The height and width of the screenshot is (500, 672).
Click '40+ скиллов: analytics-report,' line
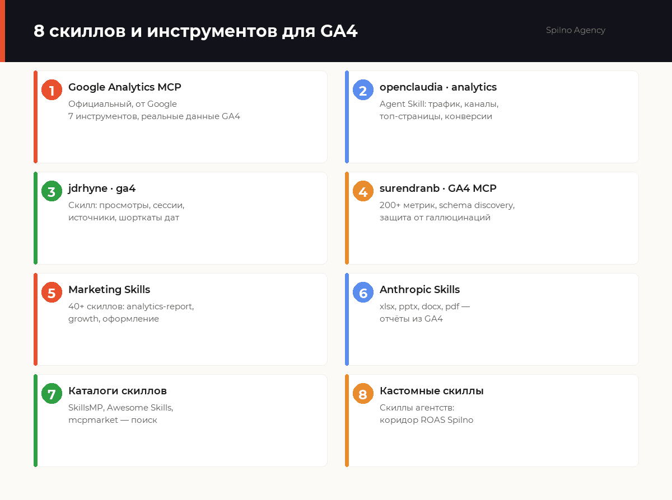coord(131,306)
